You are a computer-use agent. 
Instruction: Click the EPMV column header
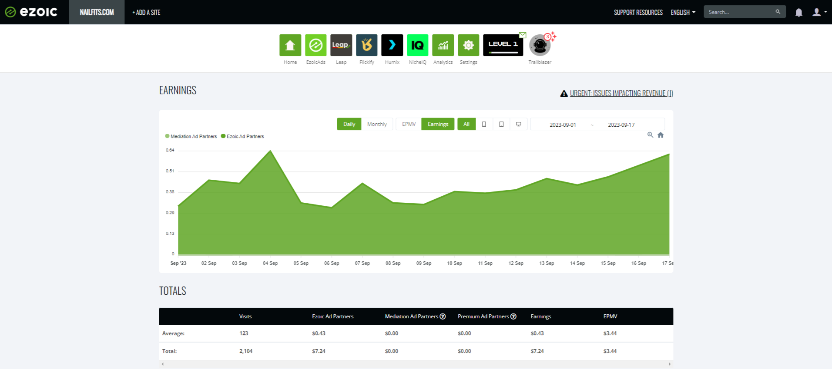click(610, 316)
